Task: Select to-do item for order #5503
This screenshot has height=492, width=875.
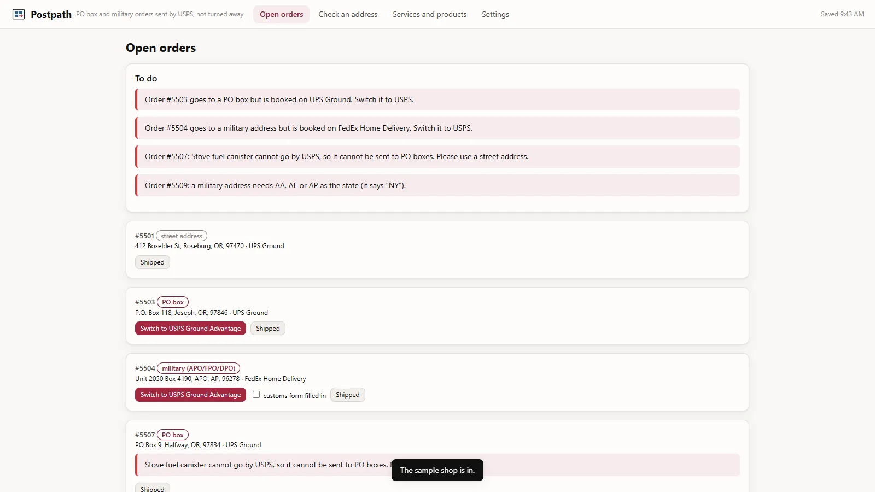Action: click(x=437, y=99)
